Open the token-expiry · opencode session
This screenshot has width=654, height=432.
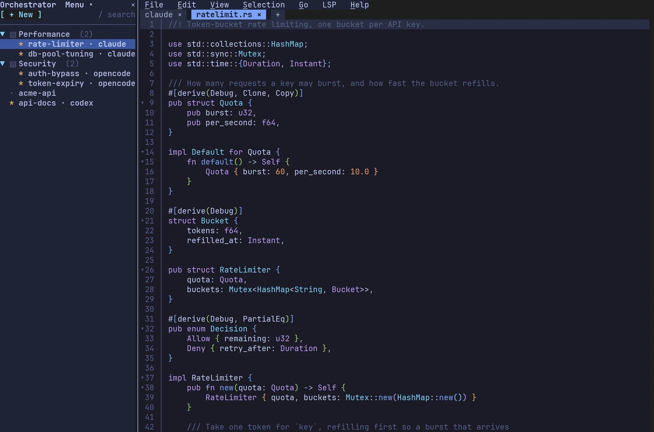pyautogui.click(x=68, y=83)
